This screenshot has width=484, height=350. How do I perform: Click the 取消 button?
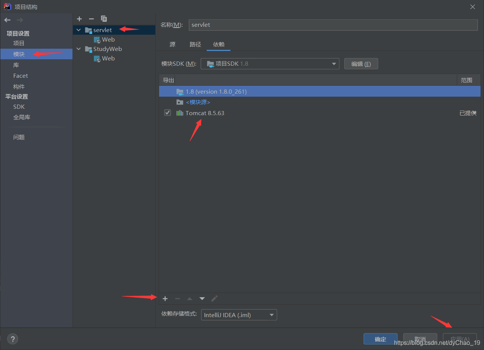(420, 339)
